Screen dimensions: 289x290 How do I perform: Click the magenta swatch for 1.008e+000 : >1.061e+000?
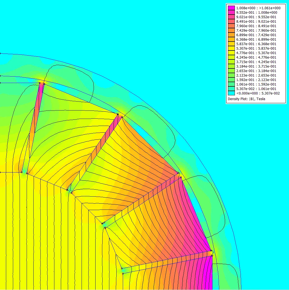click(231, 8)
